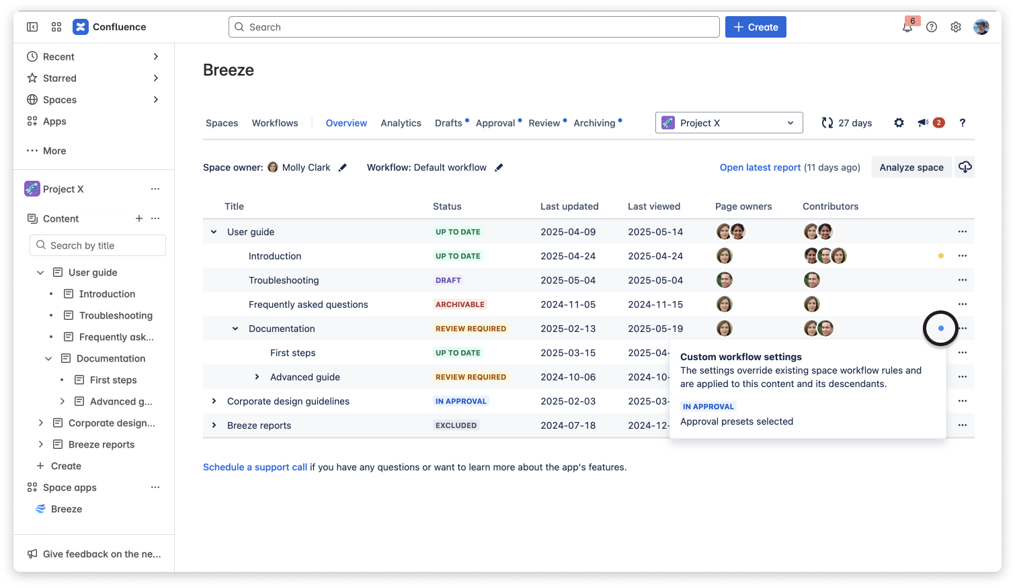Open the User guide row more actions
The height and width of the screenshot is (588, 1015).
(963, 232)
